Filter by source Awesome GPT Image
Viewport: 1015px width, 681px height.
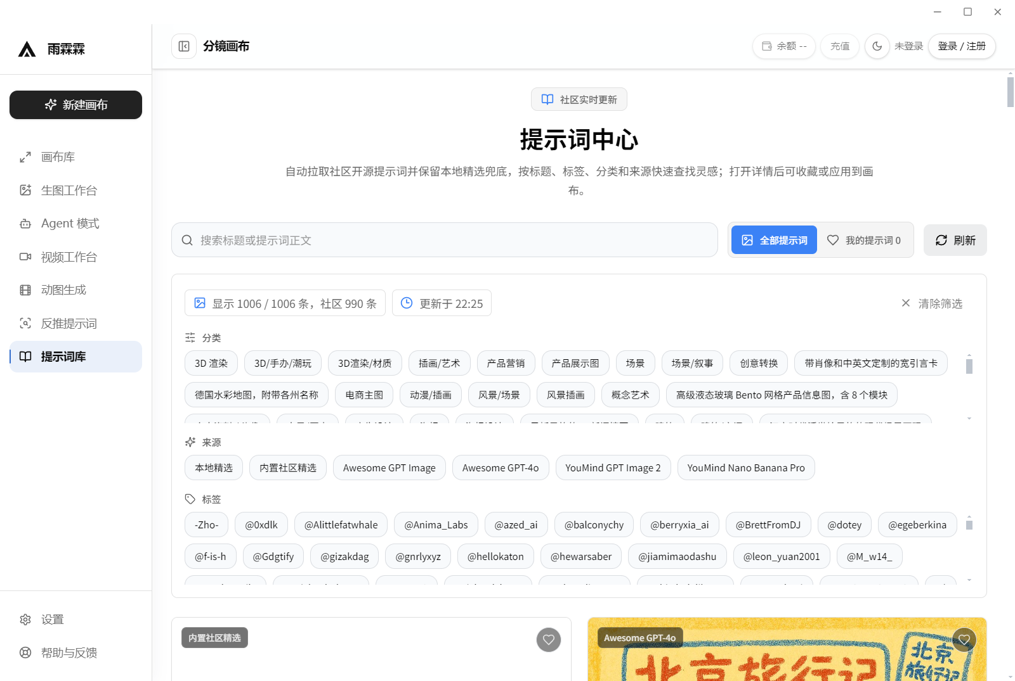point(390,468)
